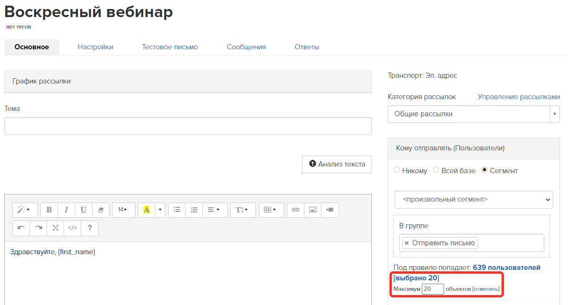Open the line height dropdown
Image resolution: width=568 pixels, height=305 pixels.
tap(243, 210)
